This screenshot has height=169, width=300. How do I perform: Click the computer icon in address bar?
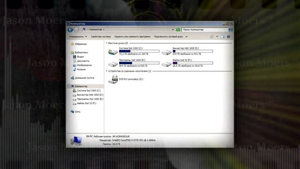[x=84, y=29]
